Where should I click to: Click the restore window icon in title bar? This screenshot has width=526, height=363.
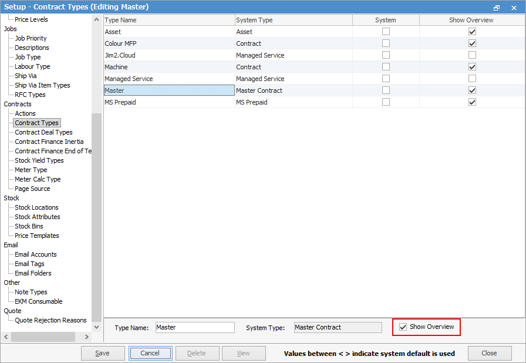pos(497,8)
